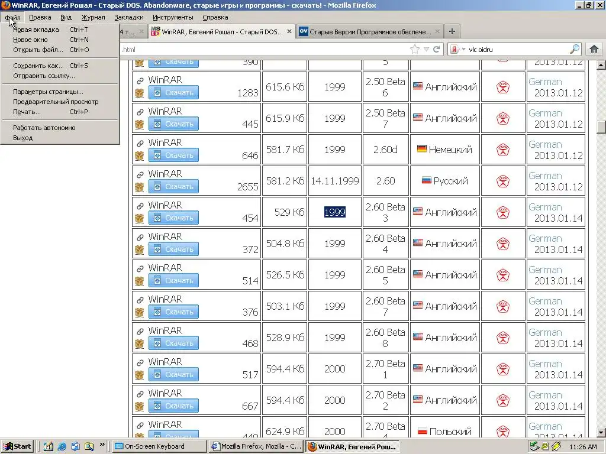
Task: Switch to Старые Версии Программное tab
Action: point(370,31)
